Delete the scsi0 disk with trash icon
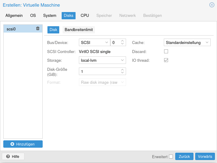 38,29
